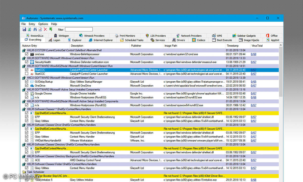Open the Help menu
The width and height of the screenshot is (303, 182).
click(54, 24)
